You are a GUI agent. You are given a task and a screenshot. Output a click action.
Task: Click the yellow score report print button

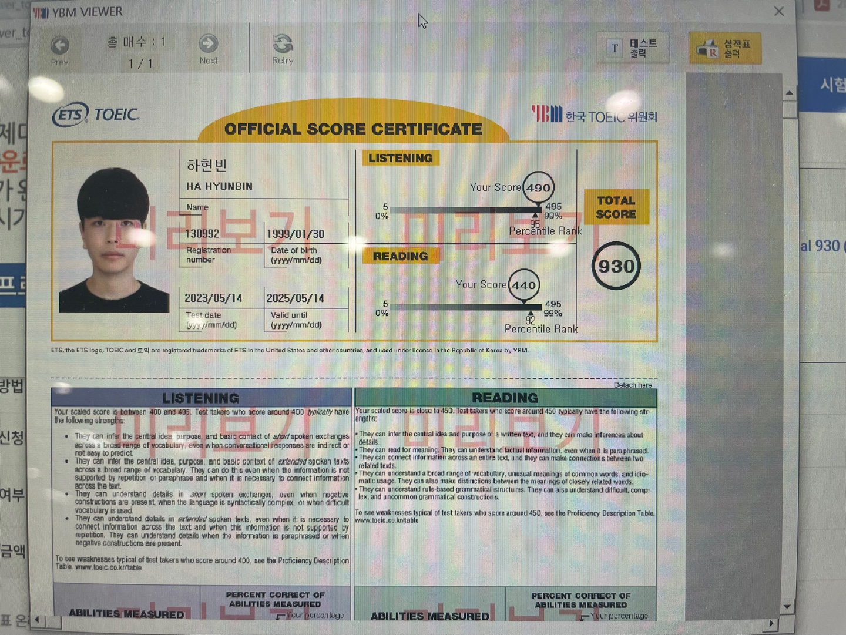click(724, 48)
